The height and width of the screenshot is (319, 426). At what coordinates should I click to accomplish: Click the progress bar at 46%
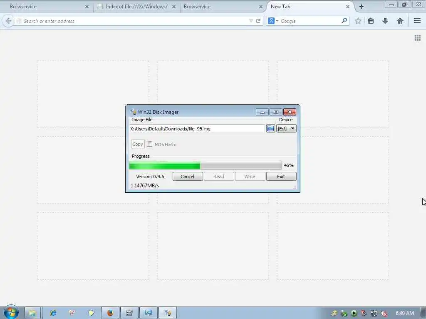click(206, 165)
